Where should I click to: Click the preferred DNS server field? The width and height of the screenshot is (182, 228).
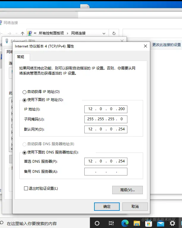pos(106,161)
